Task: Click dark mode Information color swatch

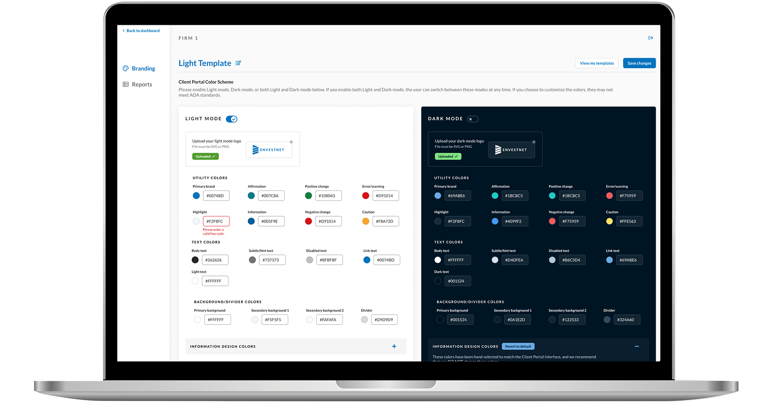Action: pos(495,221)
